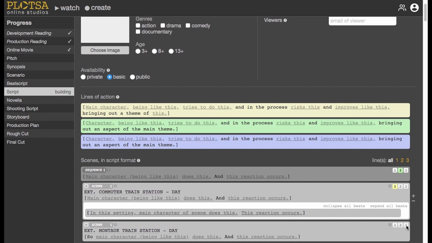Click the blue character line of action
Screen dimensions: 432x243
coord(245,142)
